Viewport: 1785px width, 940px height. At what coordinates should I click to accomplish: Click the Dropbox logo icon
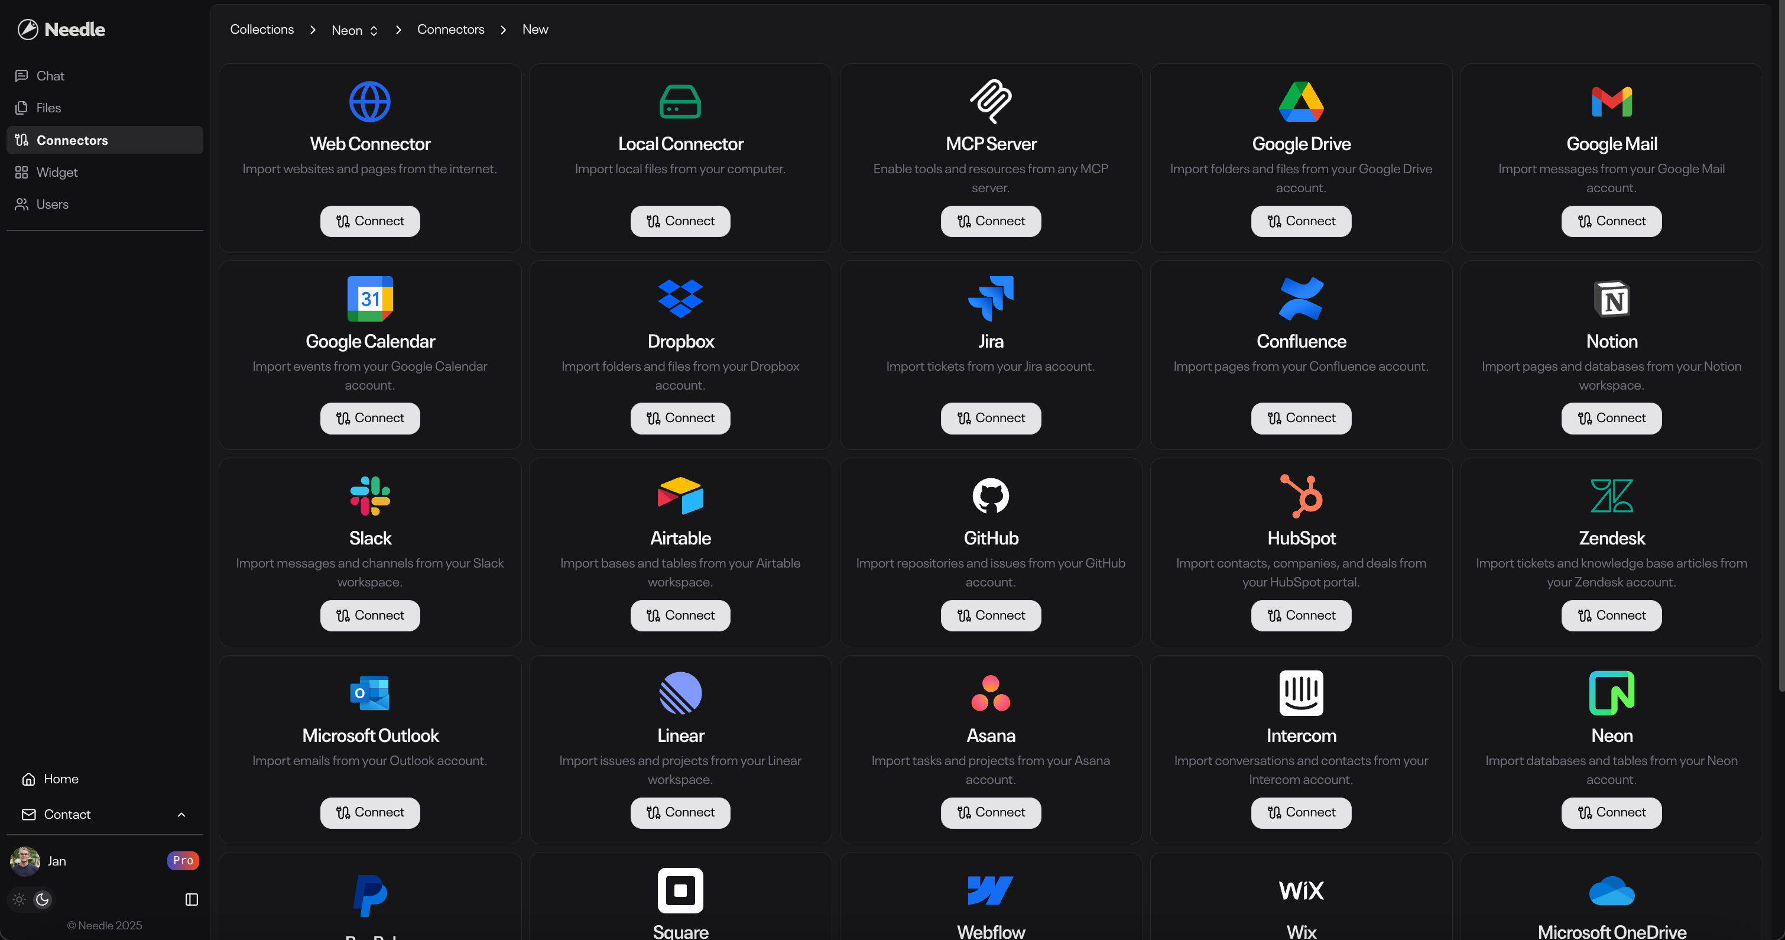680,299
